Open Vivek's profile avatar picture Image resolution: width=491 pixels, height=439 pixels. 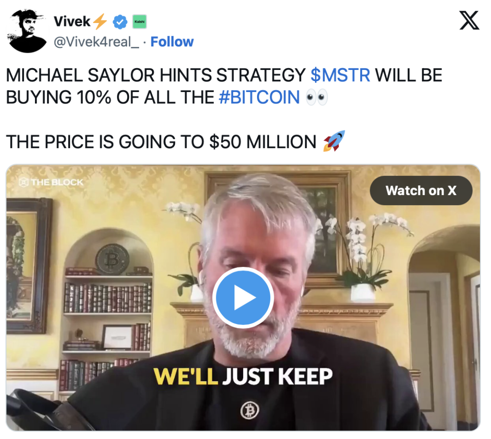click(27, 31)
